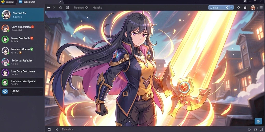Go back with the left arrow button
Image resolution: width=265 pixels, height=132 pixels.
pyautogui.click(x=48, y=7)
